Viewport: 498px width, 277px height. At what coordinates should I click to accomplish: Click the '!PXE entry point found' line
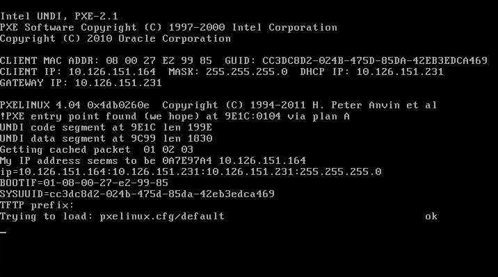[175, 117]
